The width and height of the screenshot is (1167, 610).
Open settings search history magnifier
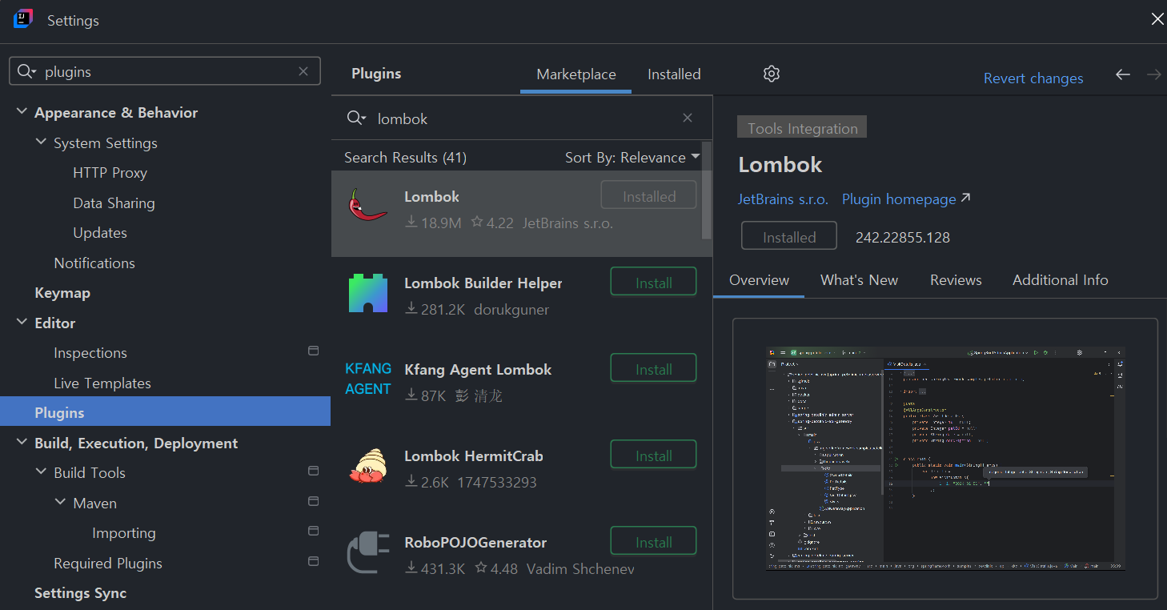(x=26, y=71)
